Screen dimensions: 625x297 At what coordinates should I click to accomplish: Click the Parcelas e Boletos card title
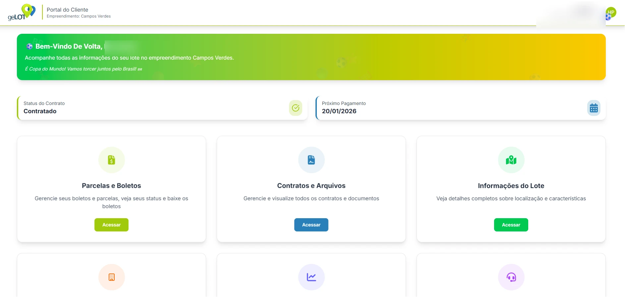click(x=111, y=186)
